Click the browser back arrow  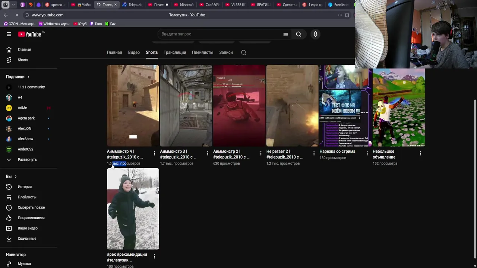[6, 15]
